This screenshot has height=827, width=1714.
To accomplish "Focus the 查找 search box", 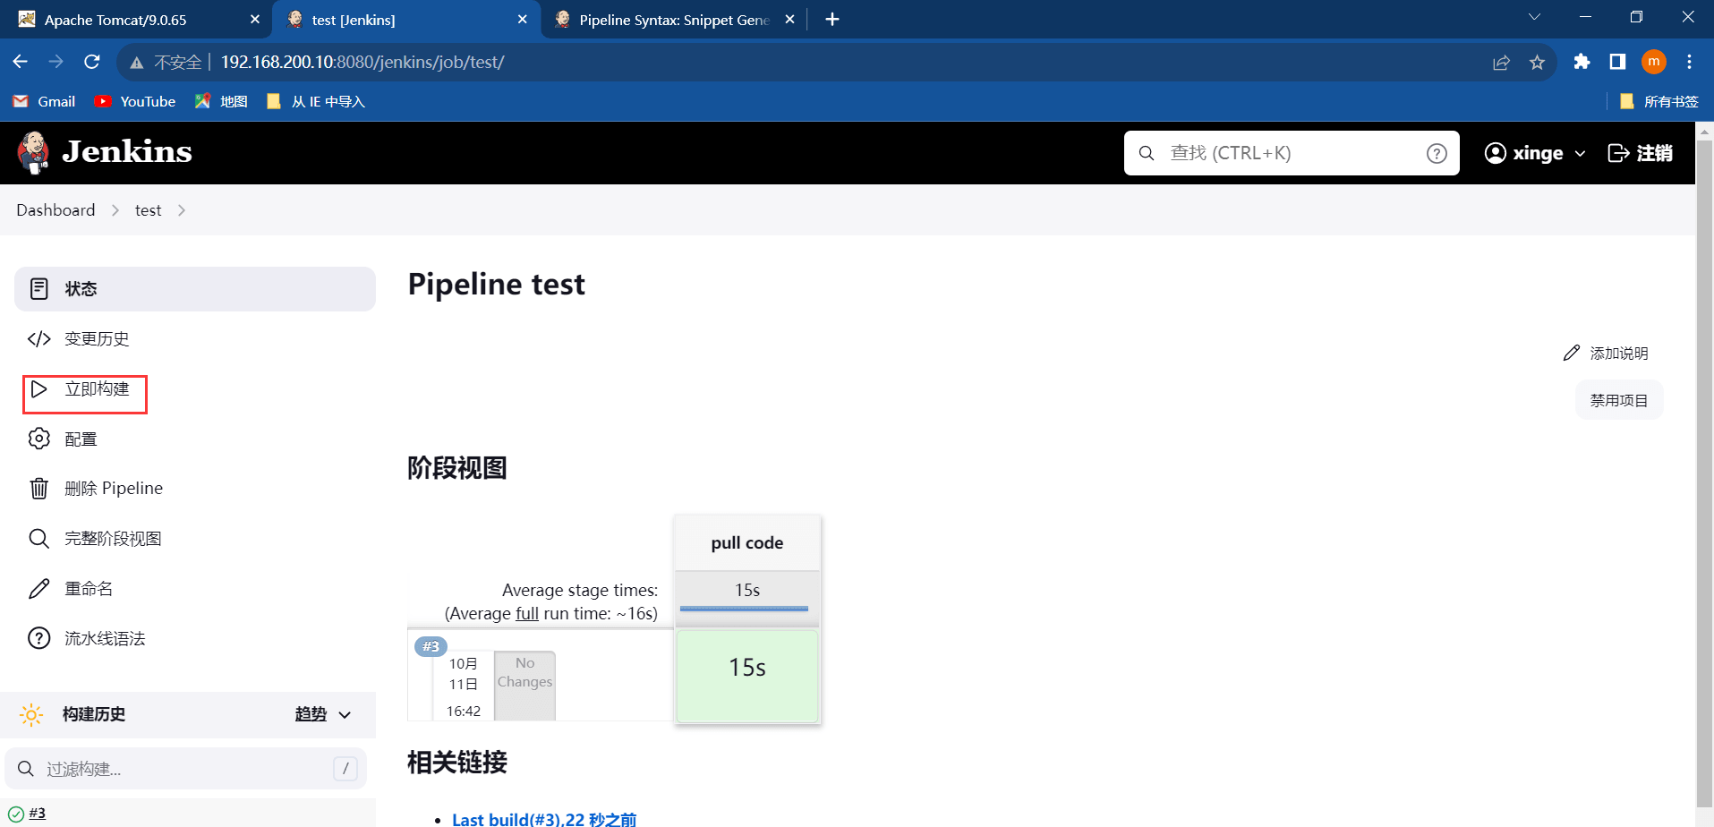I will tap(1292, 153).
